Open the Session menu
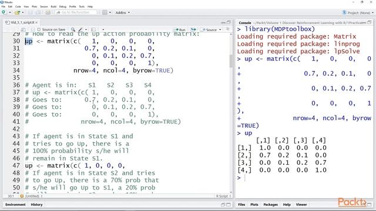 click(x=44, y=6)
